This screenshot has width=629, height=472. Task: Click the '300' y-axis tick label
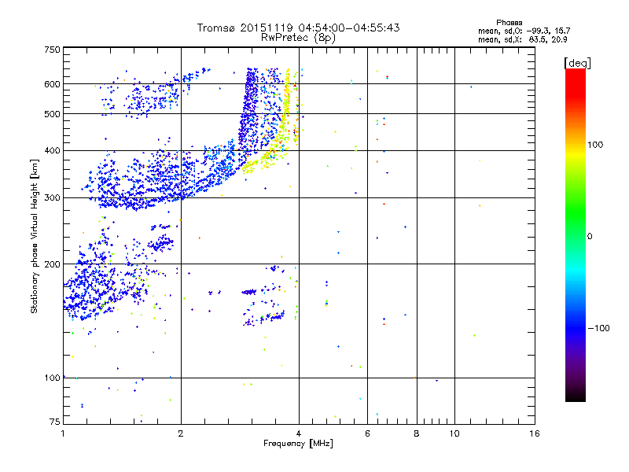coord(52,198)
